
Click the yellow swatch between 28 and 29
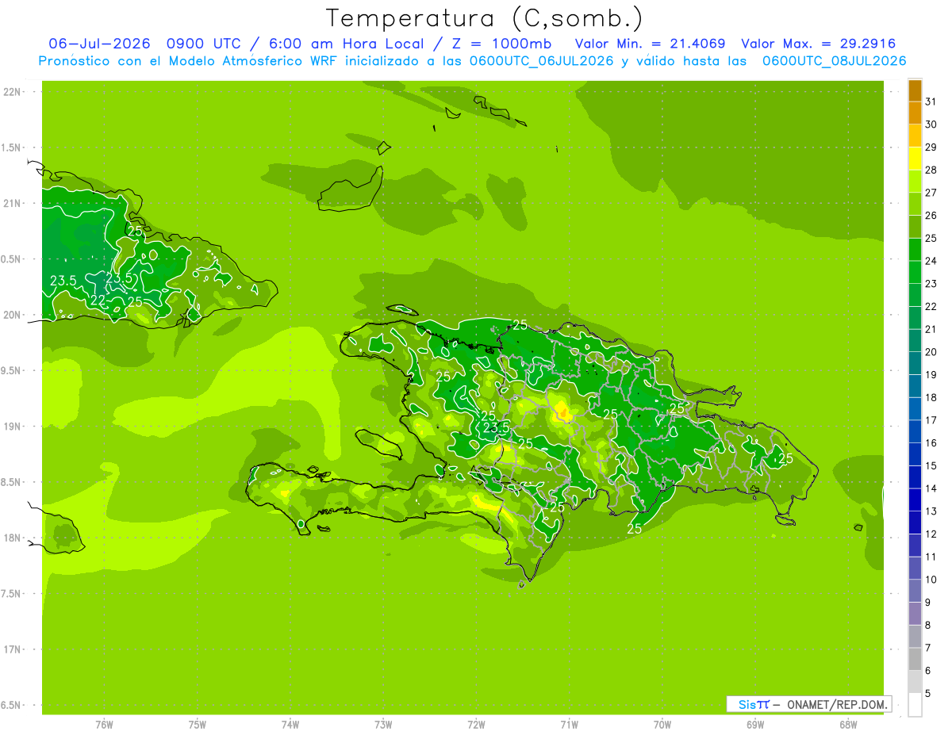pyautogui.click(x=915, y=159)
